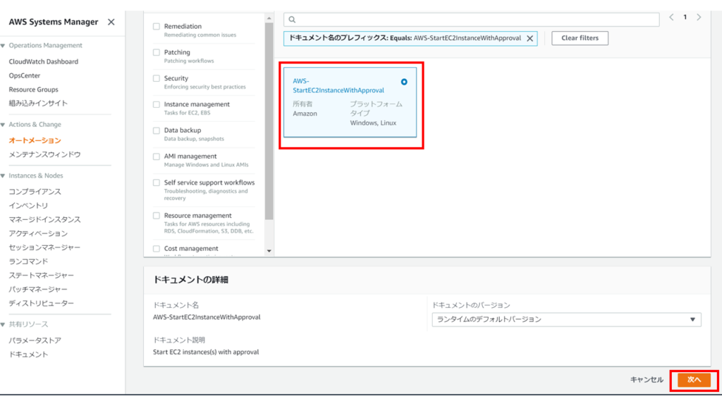Enable the Remediation category checkbox

pyautogui.click(x=157, y=27)
